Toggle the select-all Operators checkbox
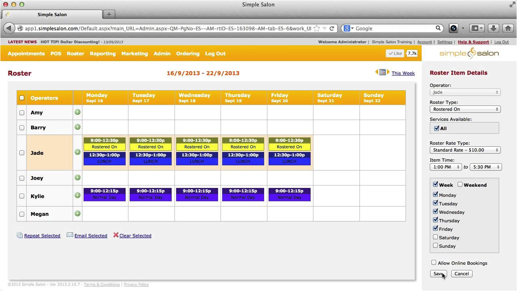The height and width of the screenshot is (291, 517). (x=22, y=97)
